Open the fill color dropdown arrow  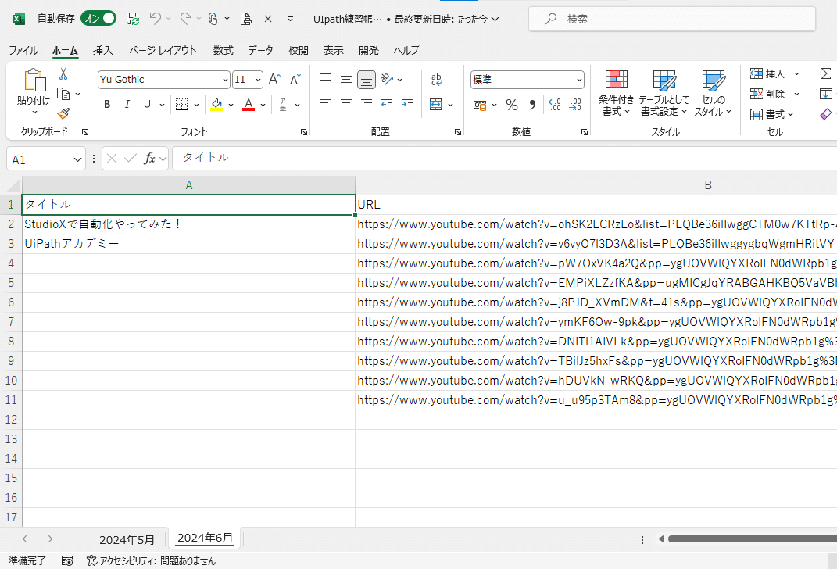click(x=231, y=106)
